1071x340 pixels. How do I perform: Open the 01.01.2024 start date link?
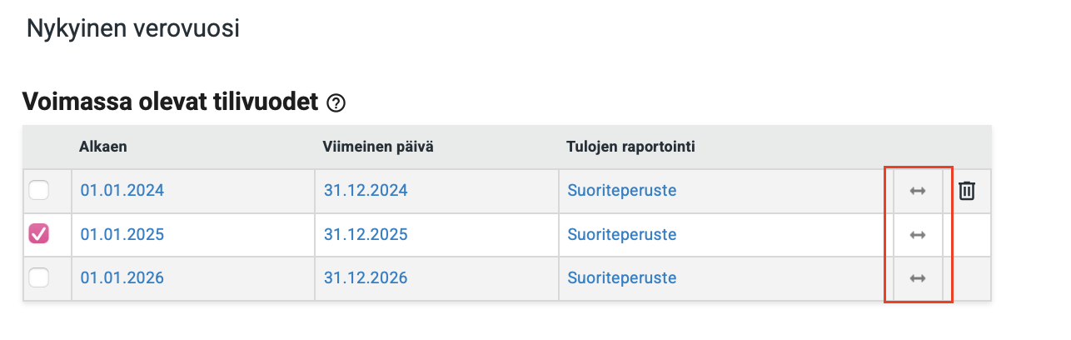tap(122, 191)
